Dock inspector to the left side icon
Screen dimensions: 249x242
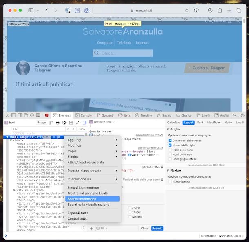(x=13, y=115)
